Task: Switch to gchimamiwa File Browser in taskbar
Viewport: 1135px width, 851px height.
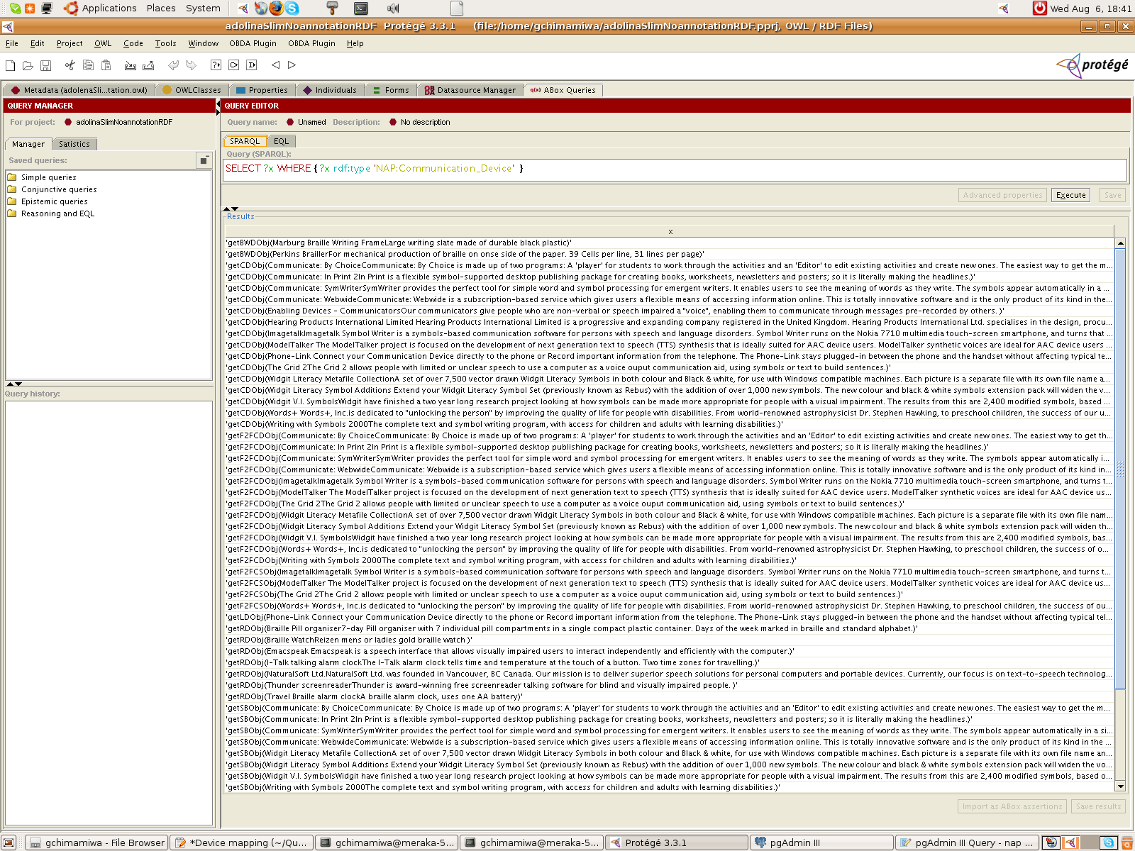Action: 98,842
